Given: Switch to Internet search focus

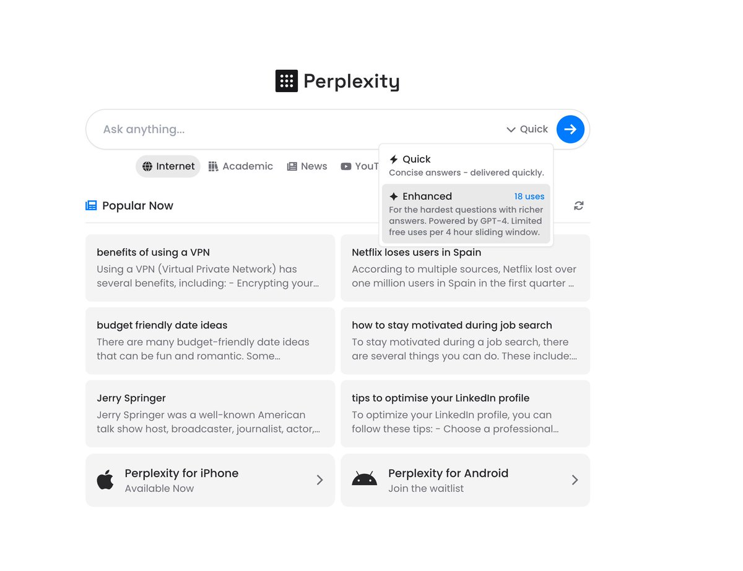Looking at the screenshot, I should tap(168, 166).
